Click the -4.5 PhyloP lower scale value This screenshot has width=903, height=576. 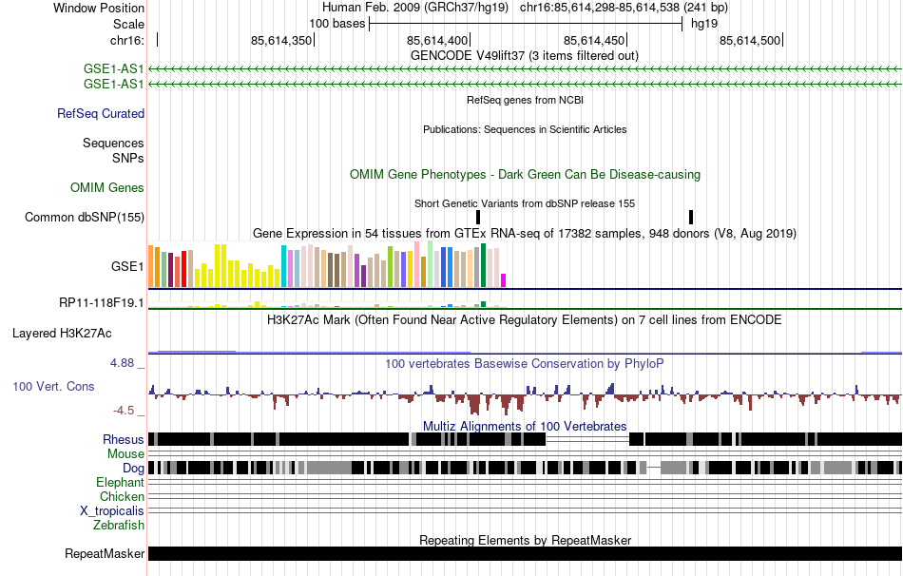[x=124, y=410]
